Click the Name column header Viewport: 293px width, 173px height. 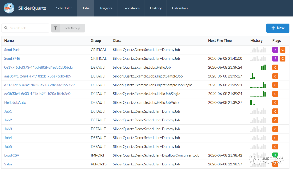(x=9, y=41)
